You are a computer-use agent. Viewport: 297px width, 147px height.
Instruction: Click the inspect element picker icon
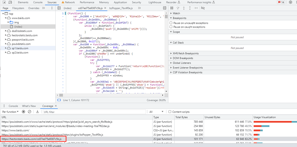5,2
